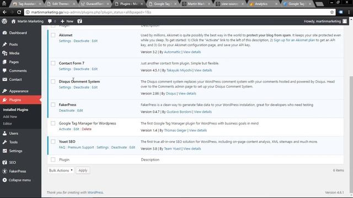This screenshot has width=353, height=198.
Task: Select Installed Plugins submenu
Action: point(15,109)
